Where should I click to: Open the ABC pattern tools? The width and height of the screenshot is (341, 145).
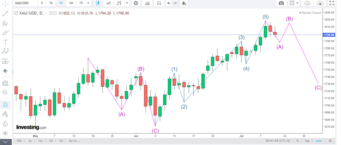click(x=6, y=51)
